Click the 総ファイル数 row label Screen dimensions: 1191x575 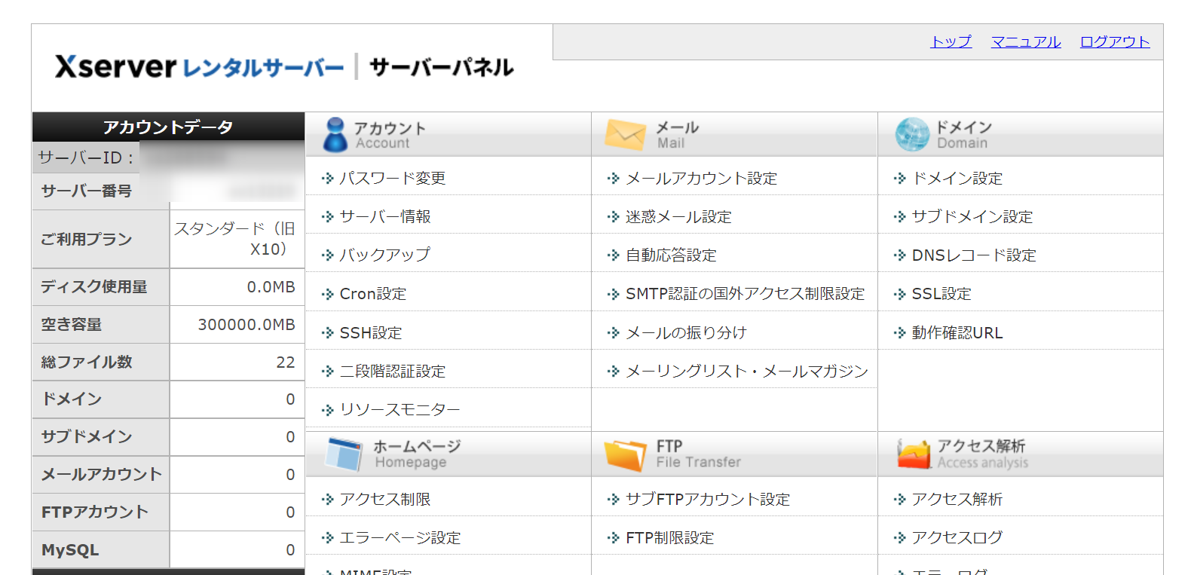[x=86, y=362]
